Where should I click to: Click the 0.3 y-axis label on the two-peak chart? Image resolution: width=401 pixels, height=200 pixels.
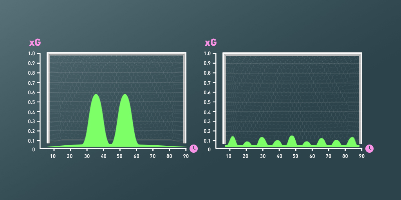pyautogui.click(x=31, y=121)
